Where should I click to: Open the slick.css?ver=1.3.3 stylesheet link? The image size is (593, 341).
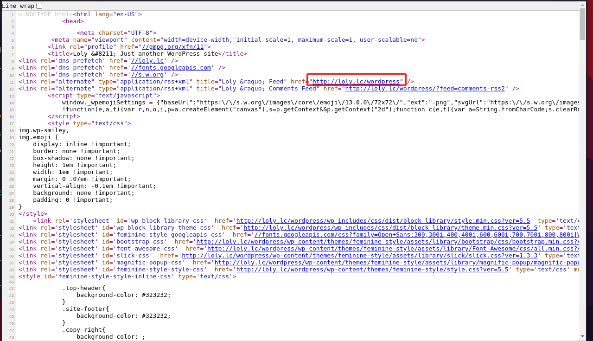pyautogui.click(x=360, y=256)
